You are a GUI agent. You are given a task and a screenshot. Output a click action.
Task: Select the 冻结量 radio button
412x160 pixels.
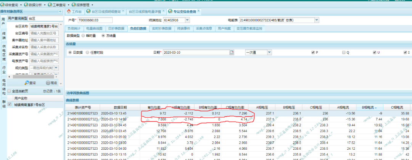[103, 35]
